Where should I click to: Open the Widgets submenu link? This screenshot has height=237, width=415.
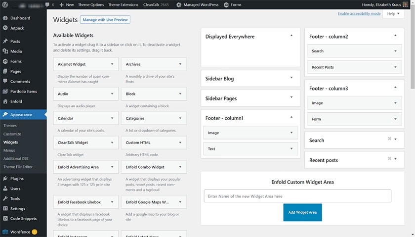pyautogui.click(x=10, y=142)
